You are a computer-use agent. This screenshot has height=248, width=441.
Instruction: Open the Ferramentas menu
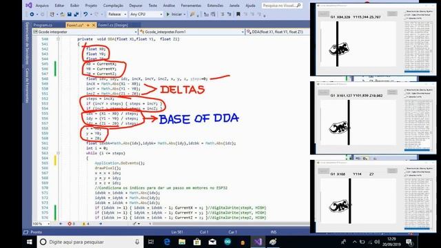191,6
